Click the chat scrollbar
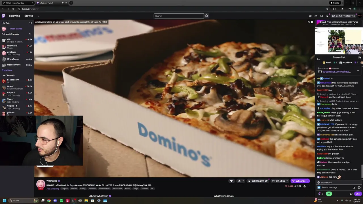Screen dimensions: 363x204 pyautogui.click(x=362, y=172)
